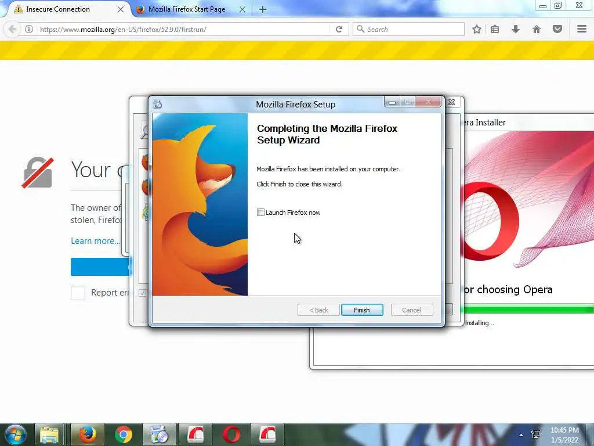Open the Pocket toolbar icon
Screen dimensions: 594x446
click(x=557, y=29)
